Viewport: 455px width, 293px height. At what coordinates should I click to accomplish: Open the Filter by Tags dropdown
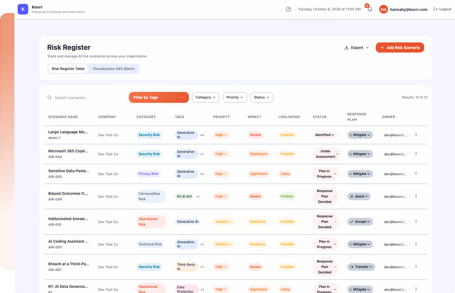click(159, 97)
